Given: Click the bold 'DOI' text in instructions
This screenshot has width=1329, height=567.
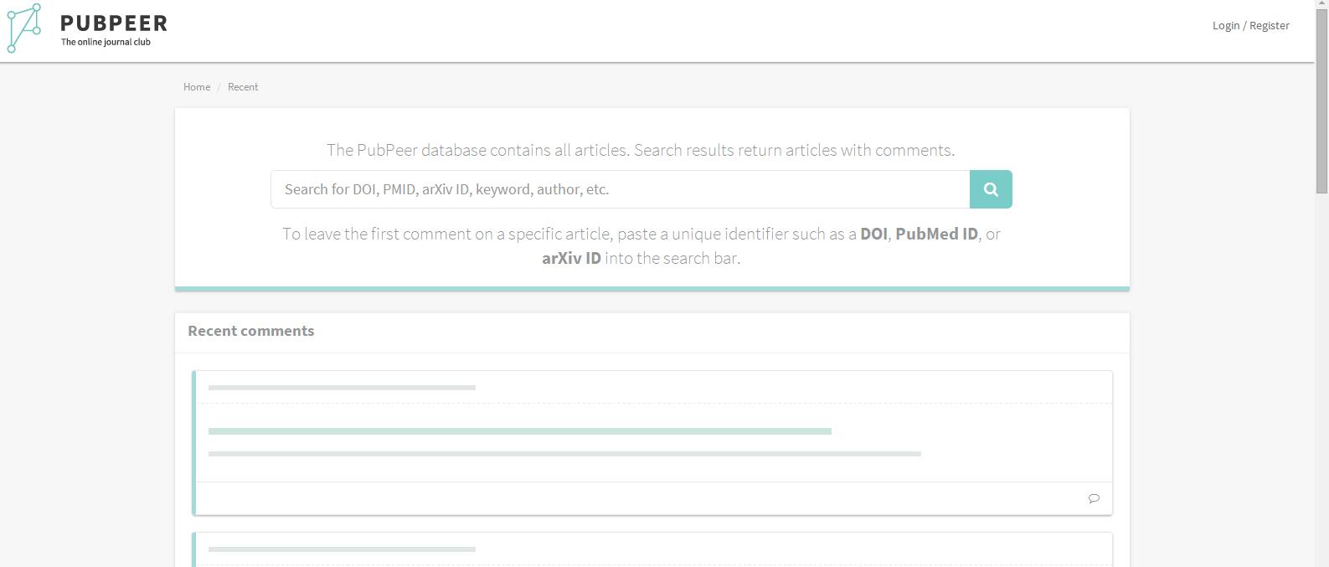Looking at the screenshot, I should pos(873,234).
